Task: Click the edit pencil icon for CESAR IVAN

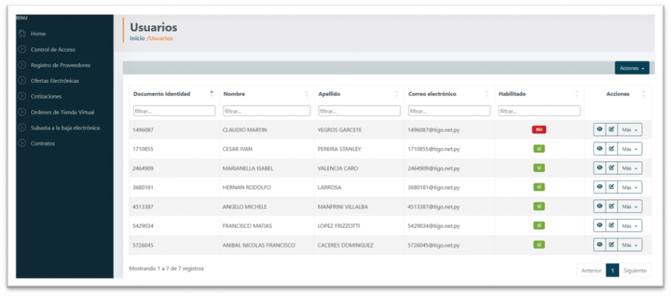Action: coord(611,149)
